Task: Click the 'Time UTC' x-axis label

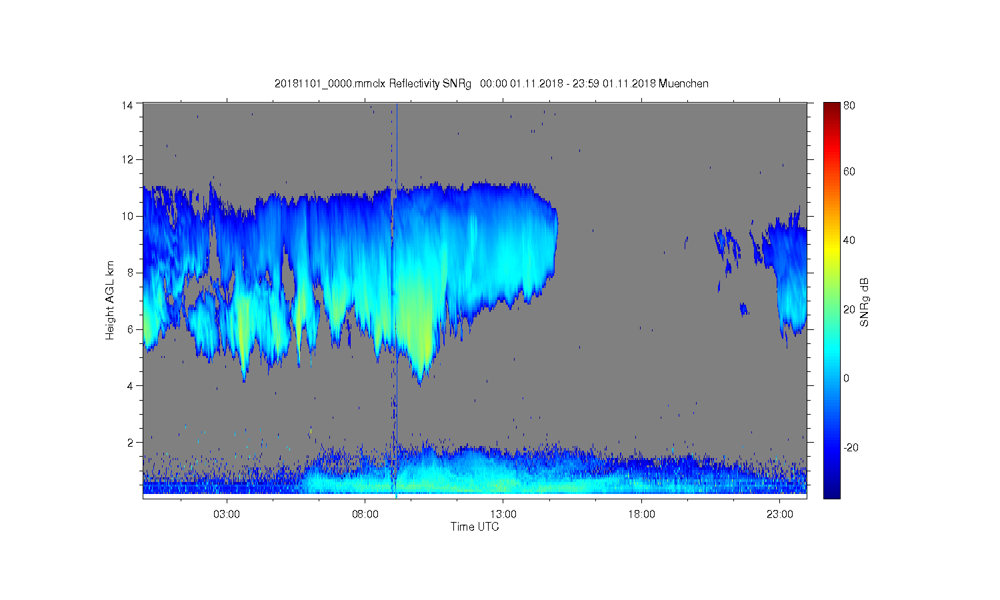Action: click(x=475, y=527)
